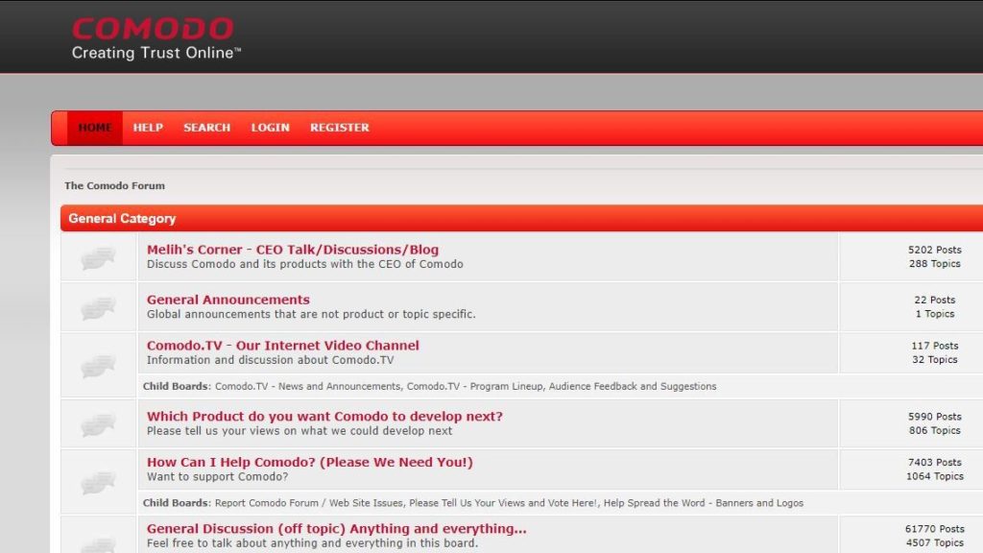Open How Can I Help Comodo board
The image size is (983, 553).
(310, 462)
